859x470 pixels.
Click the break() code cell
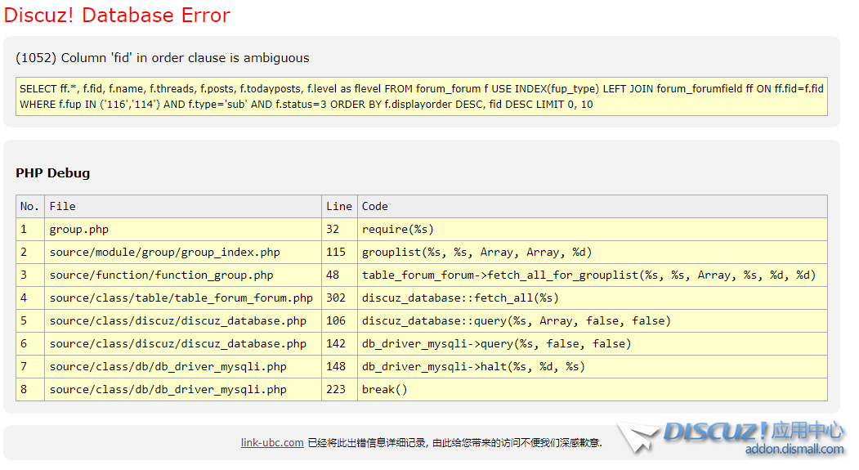point(593,389)
